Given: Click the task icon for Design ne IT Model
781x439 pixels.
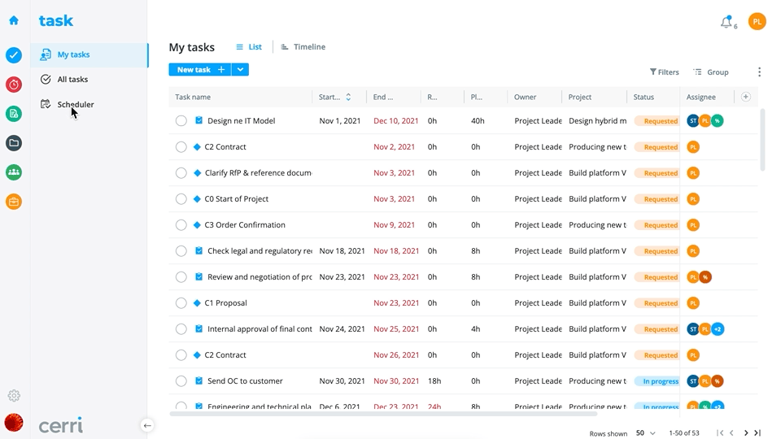Looking at the screenshot, I should coord(199,120).
